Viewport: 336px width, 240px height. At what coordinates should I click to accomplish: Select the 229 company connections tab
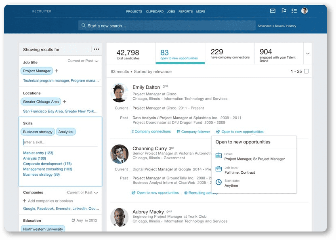(x=230, y=54)
